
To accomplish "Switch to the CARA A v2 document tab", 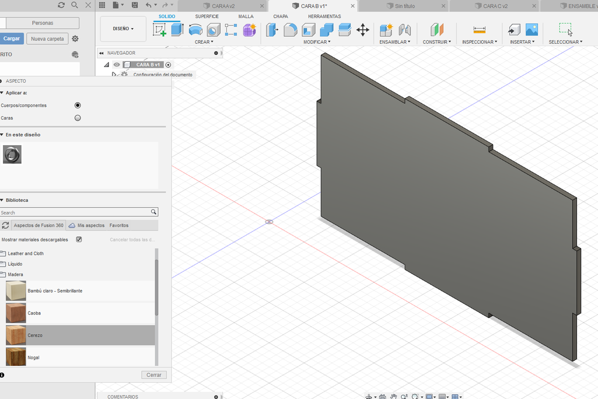I will (x=222, y=6).
